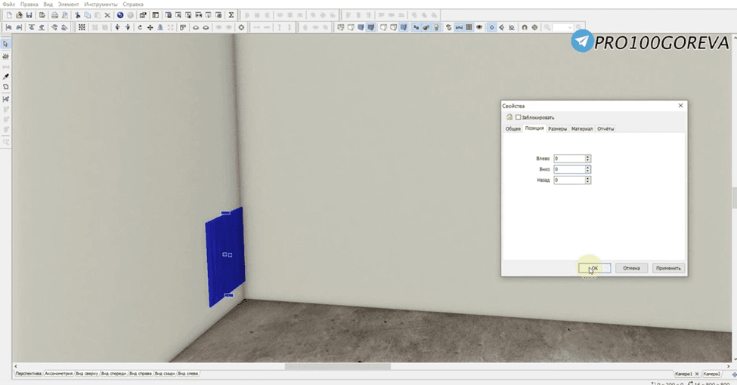Image resolution: width=737 pixels, height=385 pixels.
Task: Click the Properties icon in top toolbar
Action: pos(143,15)
